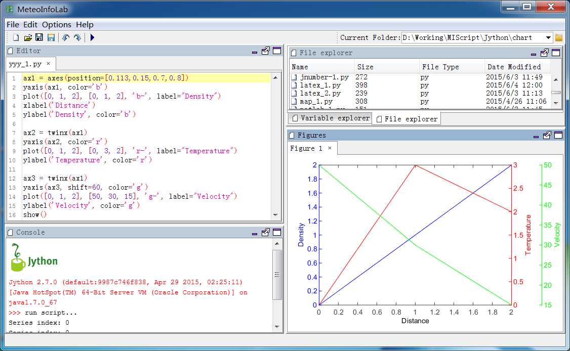Detach the File explorer panel

tap(545, 53)
